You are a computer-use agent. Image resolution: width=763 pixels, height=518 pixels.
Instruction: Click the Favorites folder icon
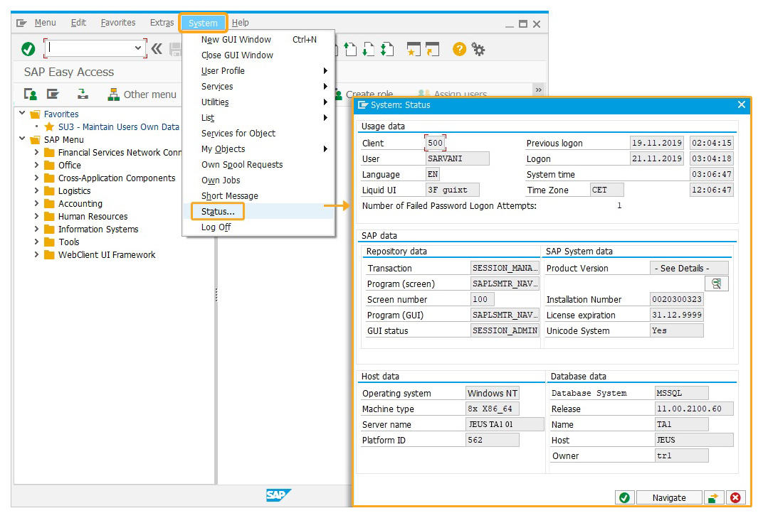tap(35, 114)
